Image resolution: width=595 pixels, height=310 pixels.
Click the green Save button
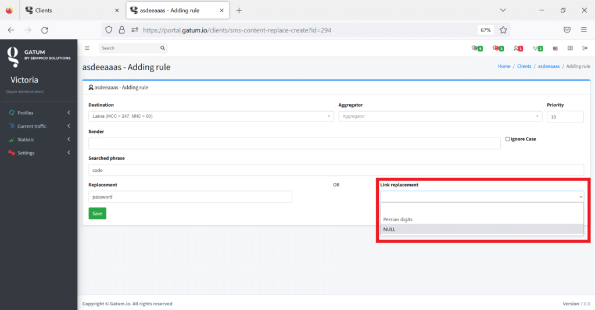(98, 214)
